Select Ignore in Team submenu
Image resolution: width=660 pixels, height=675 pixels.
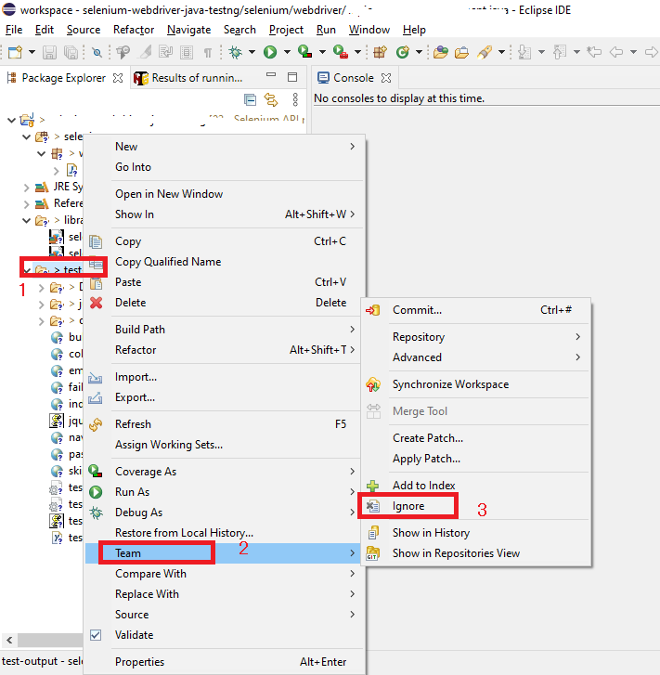[408, 506]
